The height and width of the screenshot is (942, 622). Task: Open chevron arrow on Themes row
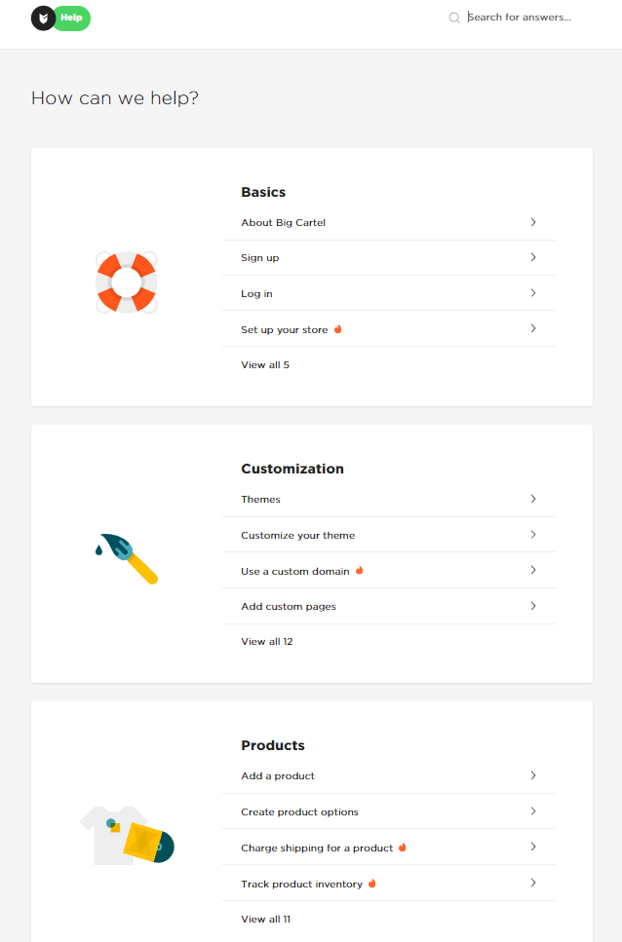533,499
